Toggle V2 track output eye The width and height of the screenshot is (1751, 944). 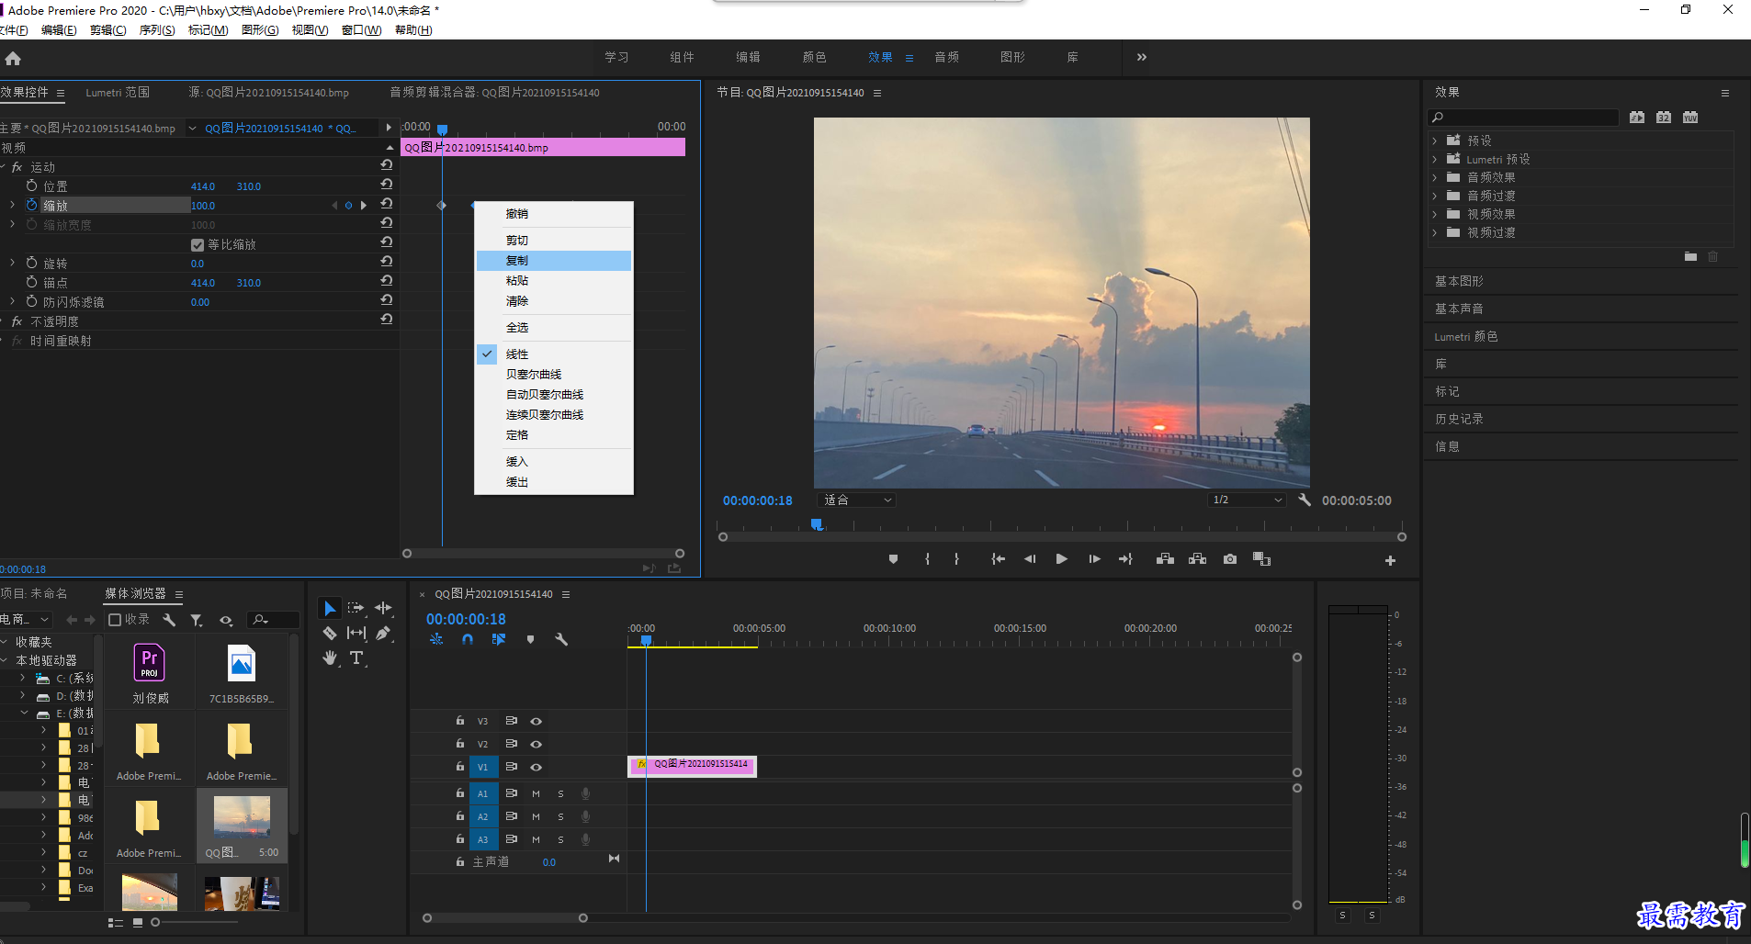tap(536, 744)
